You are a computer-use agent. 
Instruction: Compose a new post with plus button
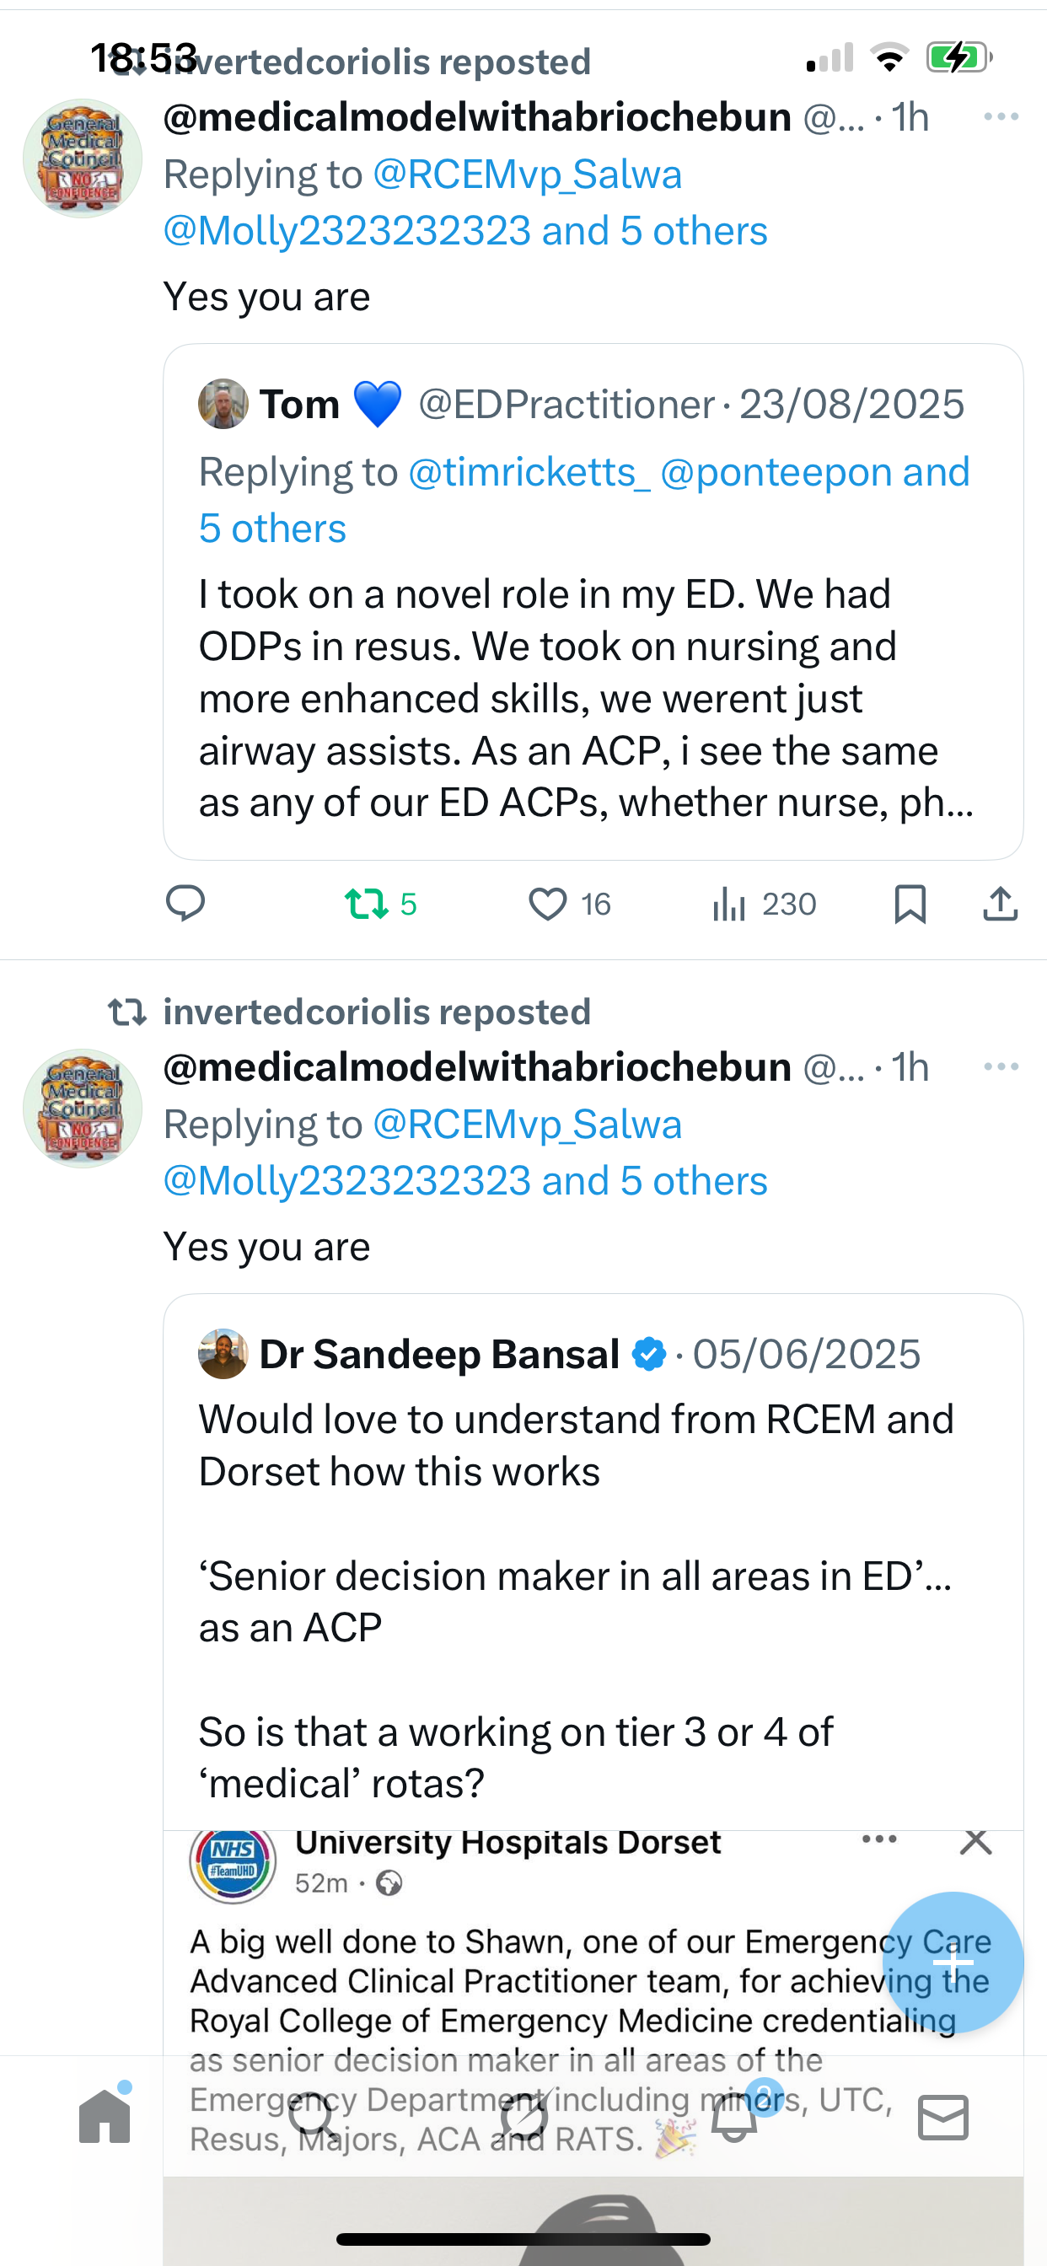pos(953,1963)
